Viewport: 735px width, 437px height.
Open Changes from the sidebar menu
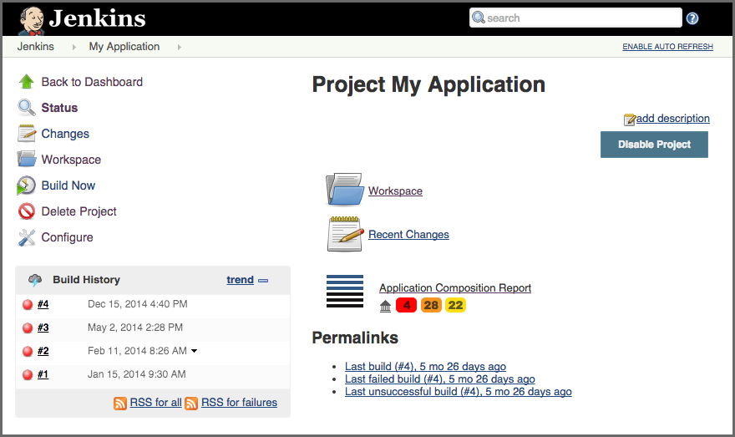click(x=65, y=134)
